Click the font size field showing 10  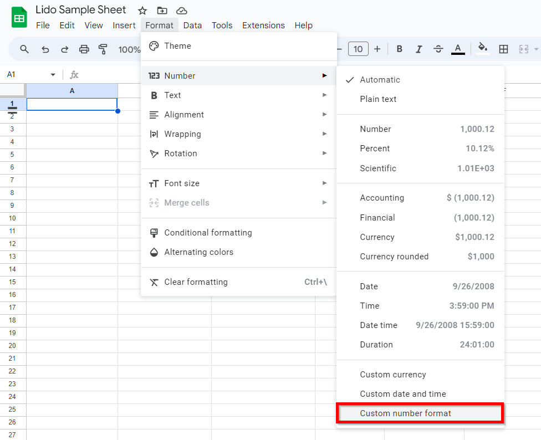pyautogui.click(x=358, y=49)
